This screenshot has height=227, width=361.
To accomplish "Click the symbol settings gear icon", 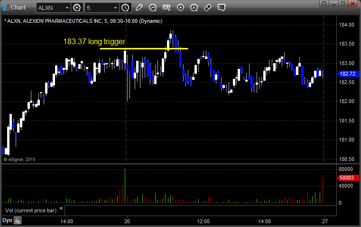I will pos(77,8).
